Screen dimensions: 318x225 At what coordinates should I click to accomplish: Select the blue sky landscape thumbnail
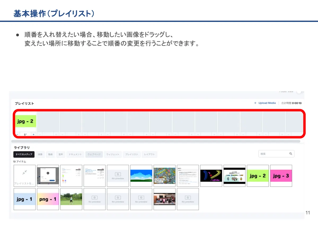[x=141, y=176]
